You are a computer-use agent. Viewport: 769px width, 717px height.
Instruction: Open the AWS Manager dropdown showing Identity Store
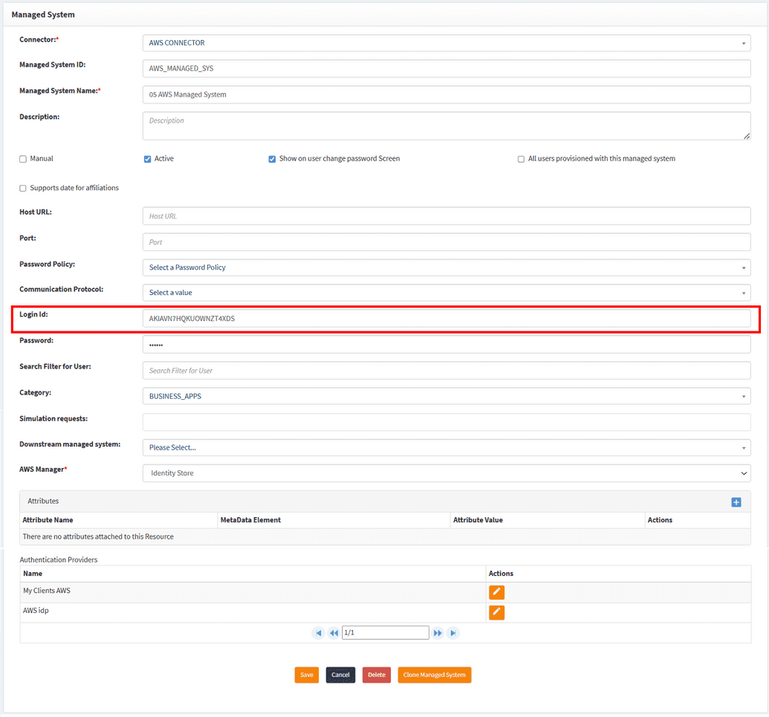(x=742, y=473)
